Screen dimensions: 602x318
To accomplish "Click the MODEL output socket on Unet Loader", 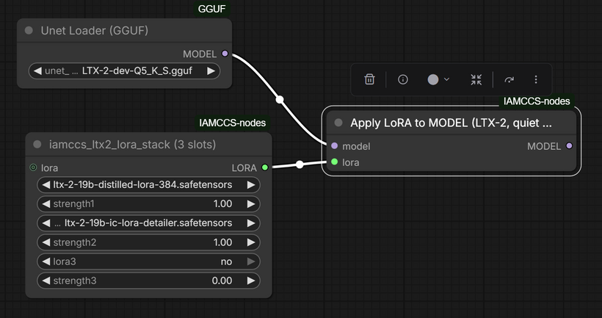I will [225, 54].
